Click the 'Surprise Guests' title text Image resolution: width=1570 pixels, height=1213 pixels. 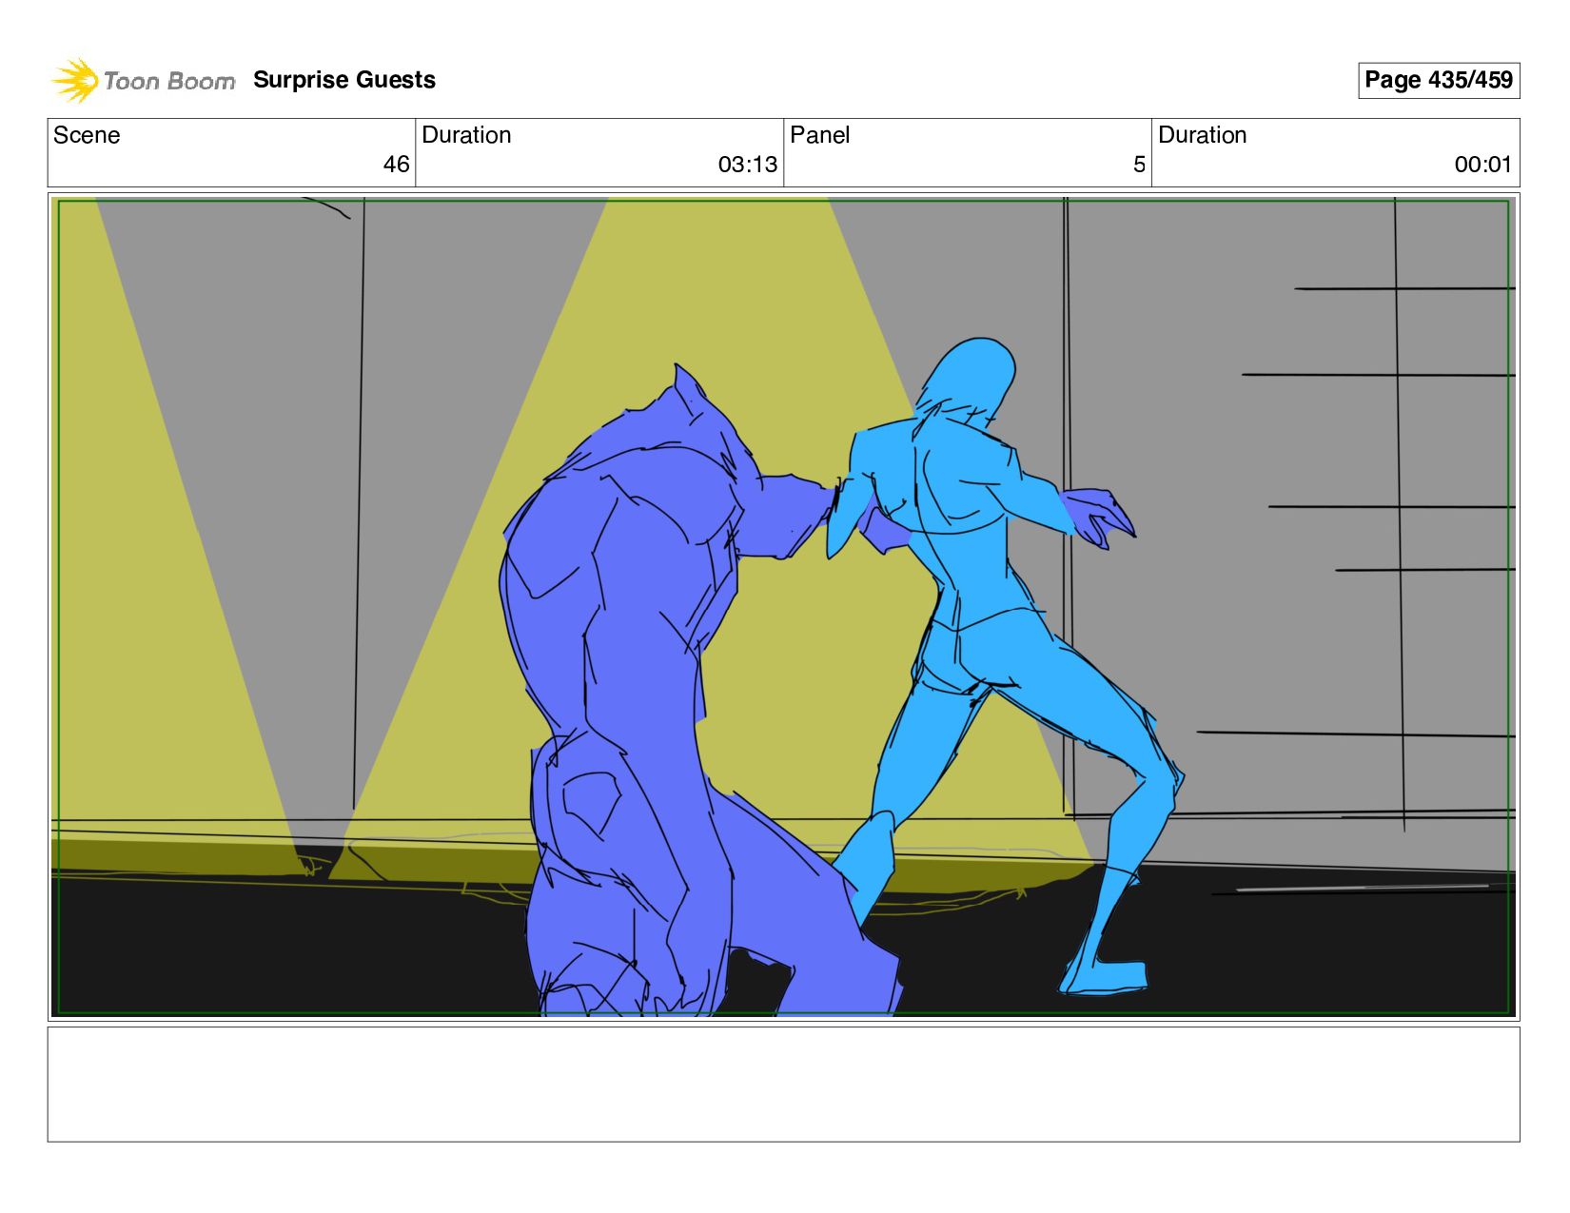point(344,80)
